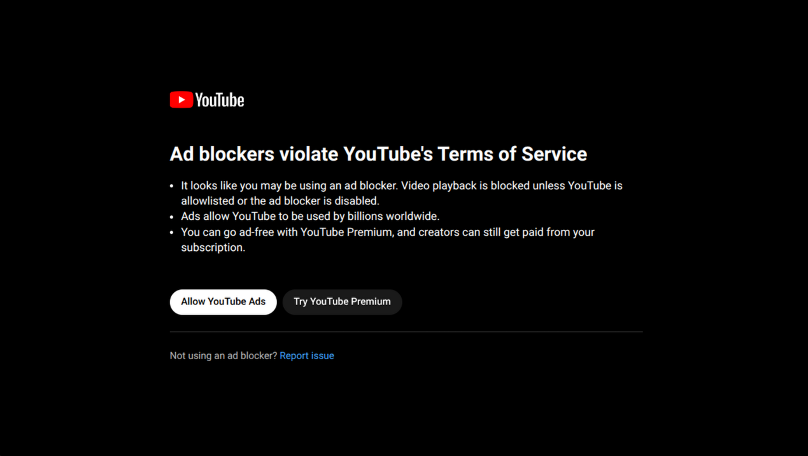
Task: Select the Allow YouTube Ads button
Action: (x=223, y=302)
